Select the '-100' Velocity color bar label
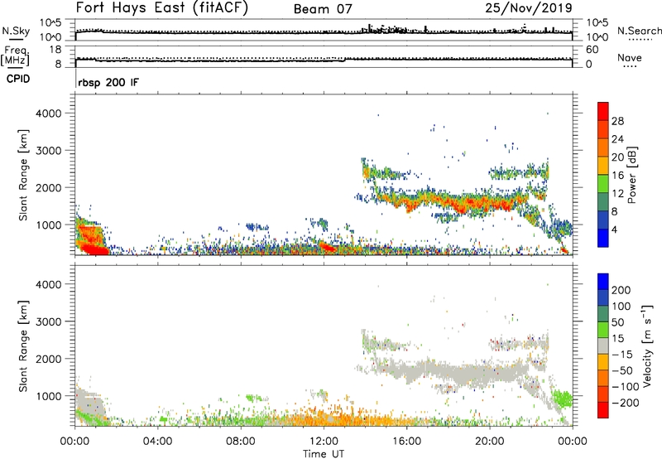The image size is (662, 459). coord(626,386)
